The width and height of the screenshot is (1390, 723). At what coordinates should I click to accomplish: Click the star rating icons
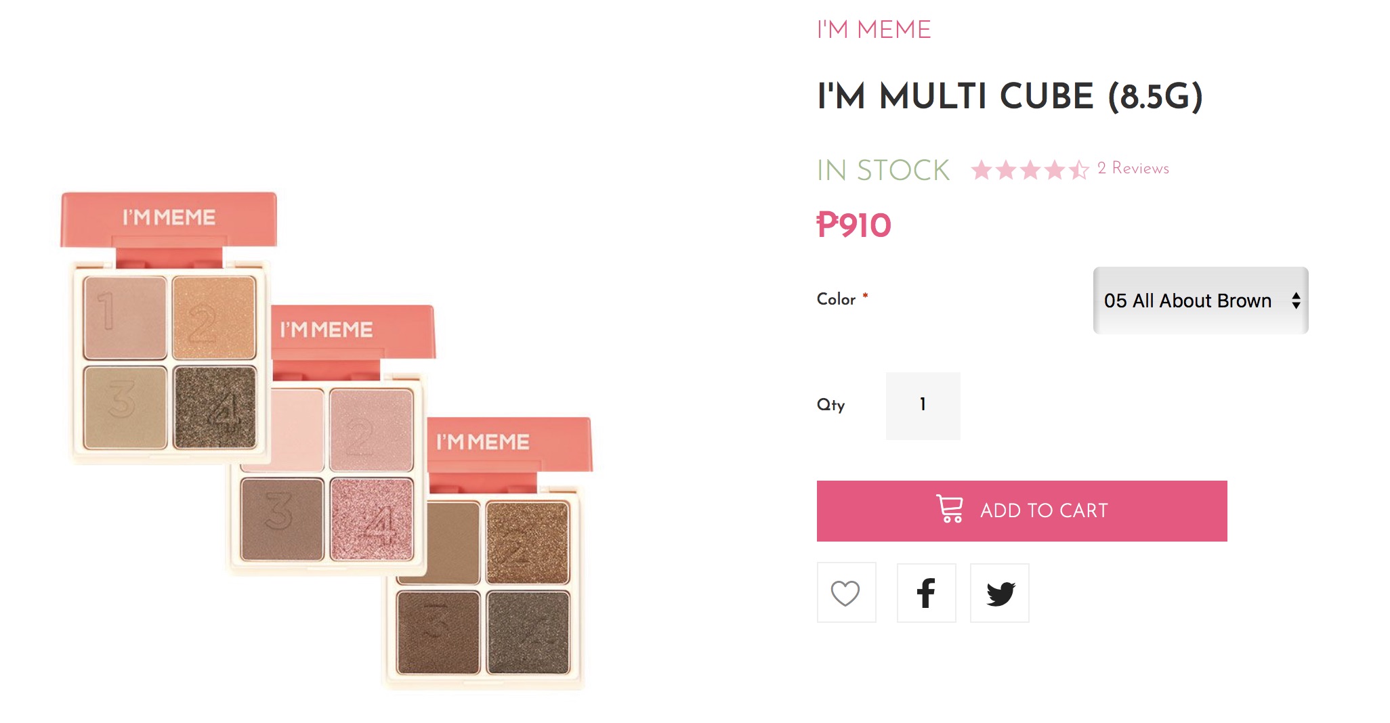click(x=1030, y=169)
